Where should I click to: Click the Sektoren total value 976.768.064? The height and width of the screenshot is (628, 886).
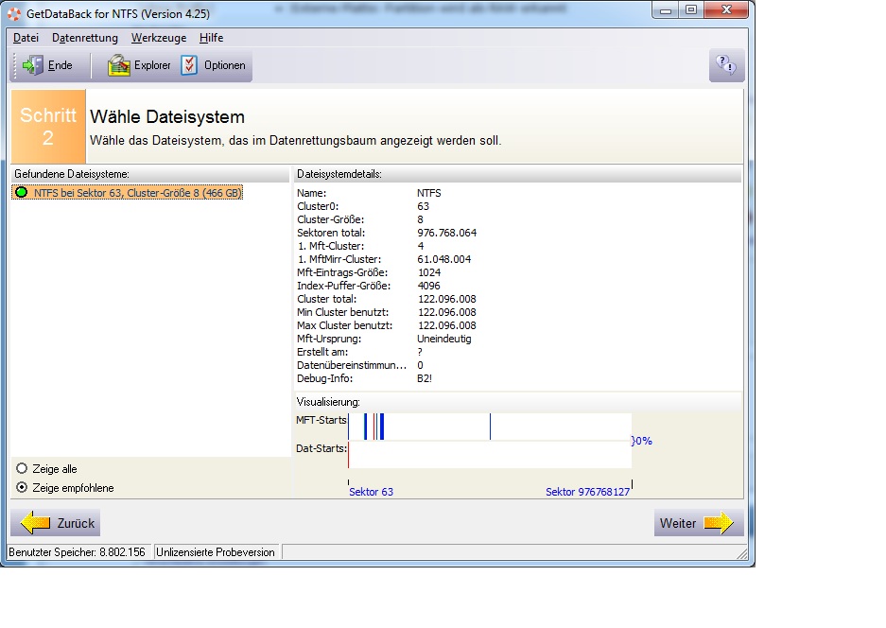point(447,233)
